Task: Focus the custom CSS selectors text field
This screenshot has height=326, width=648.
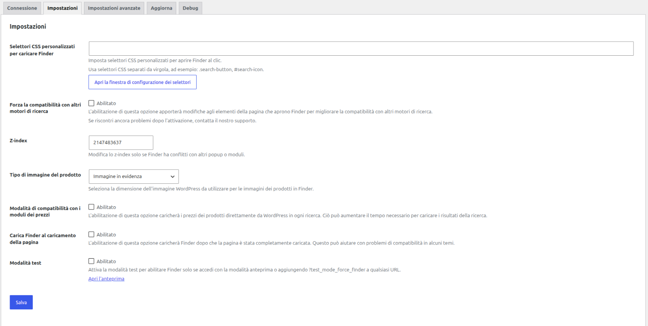Action: [361, 49]
